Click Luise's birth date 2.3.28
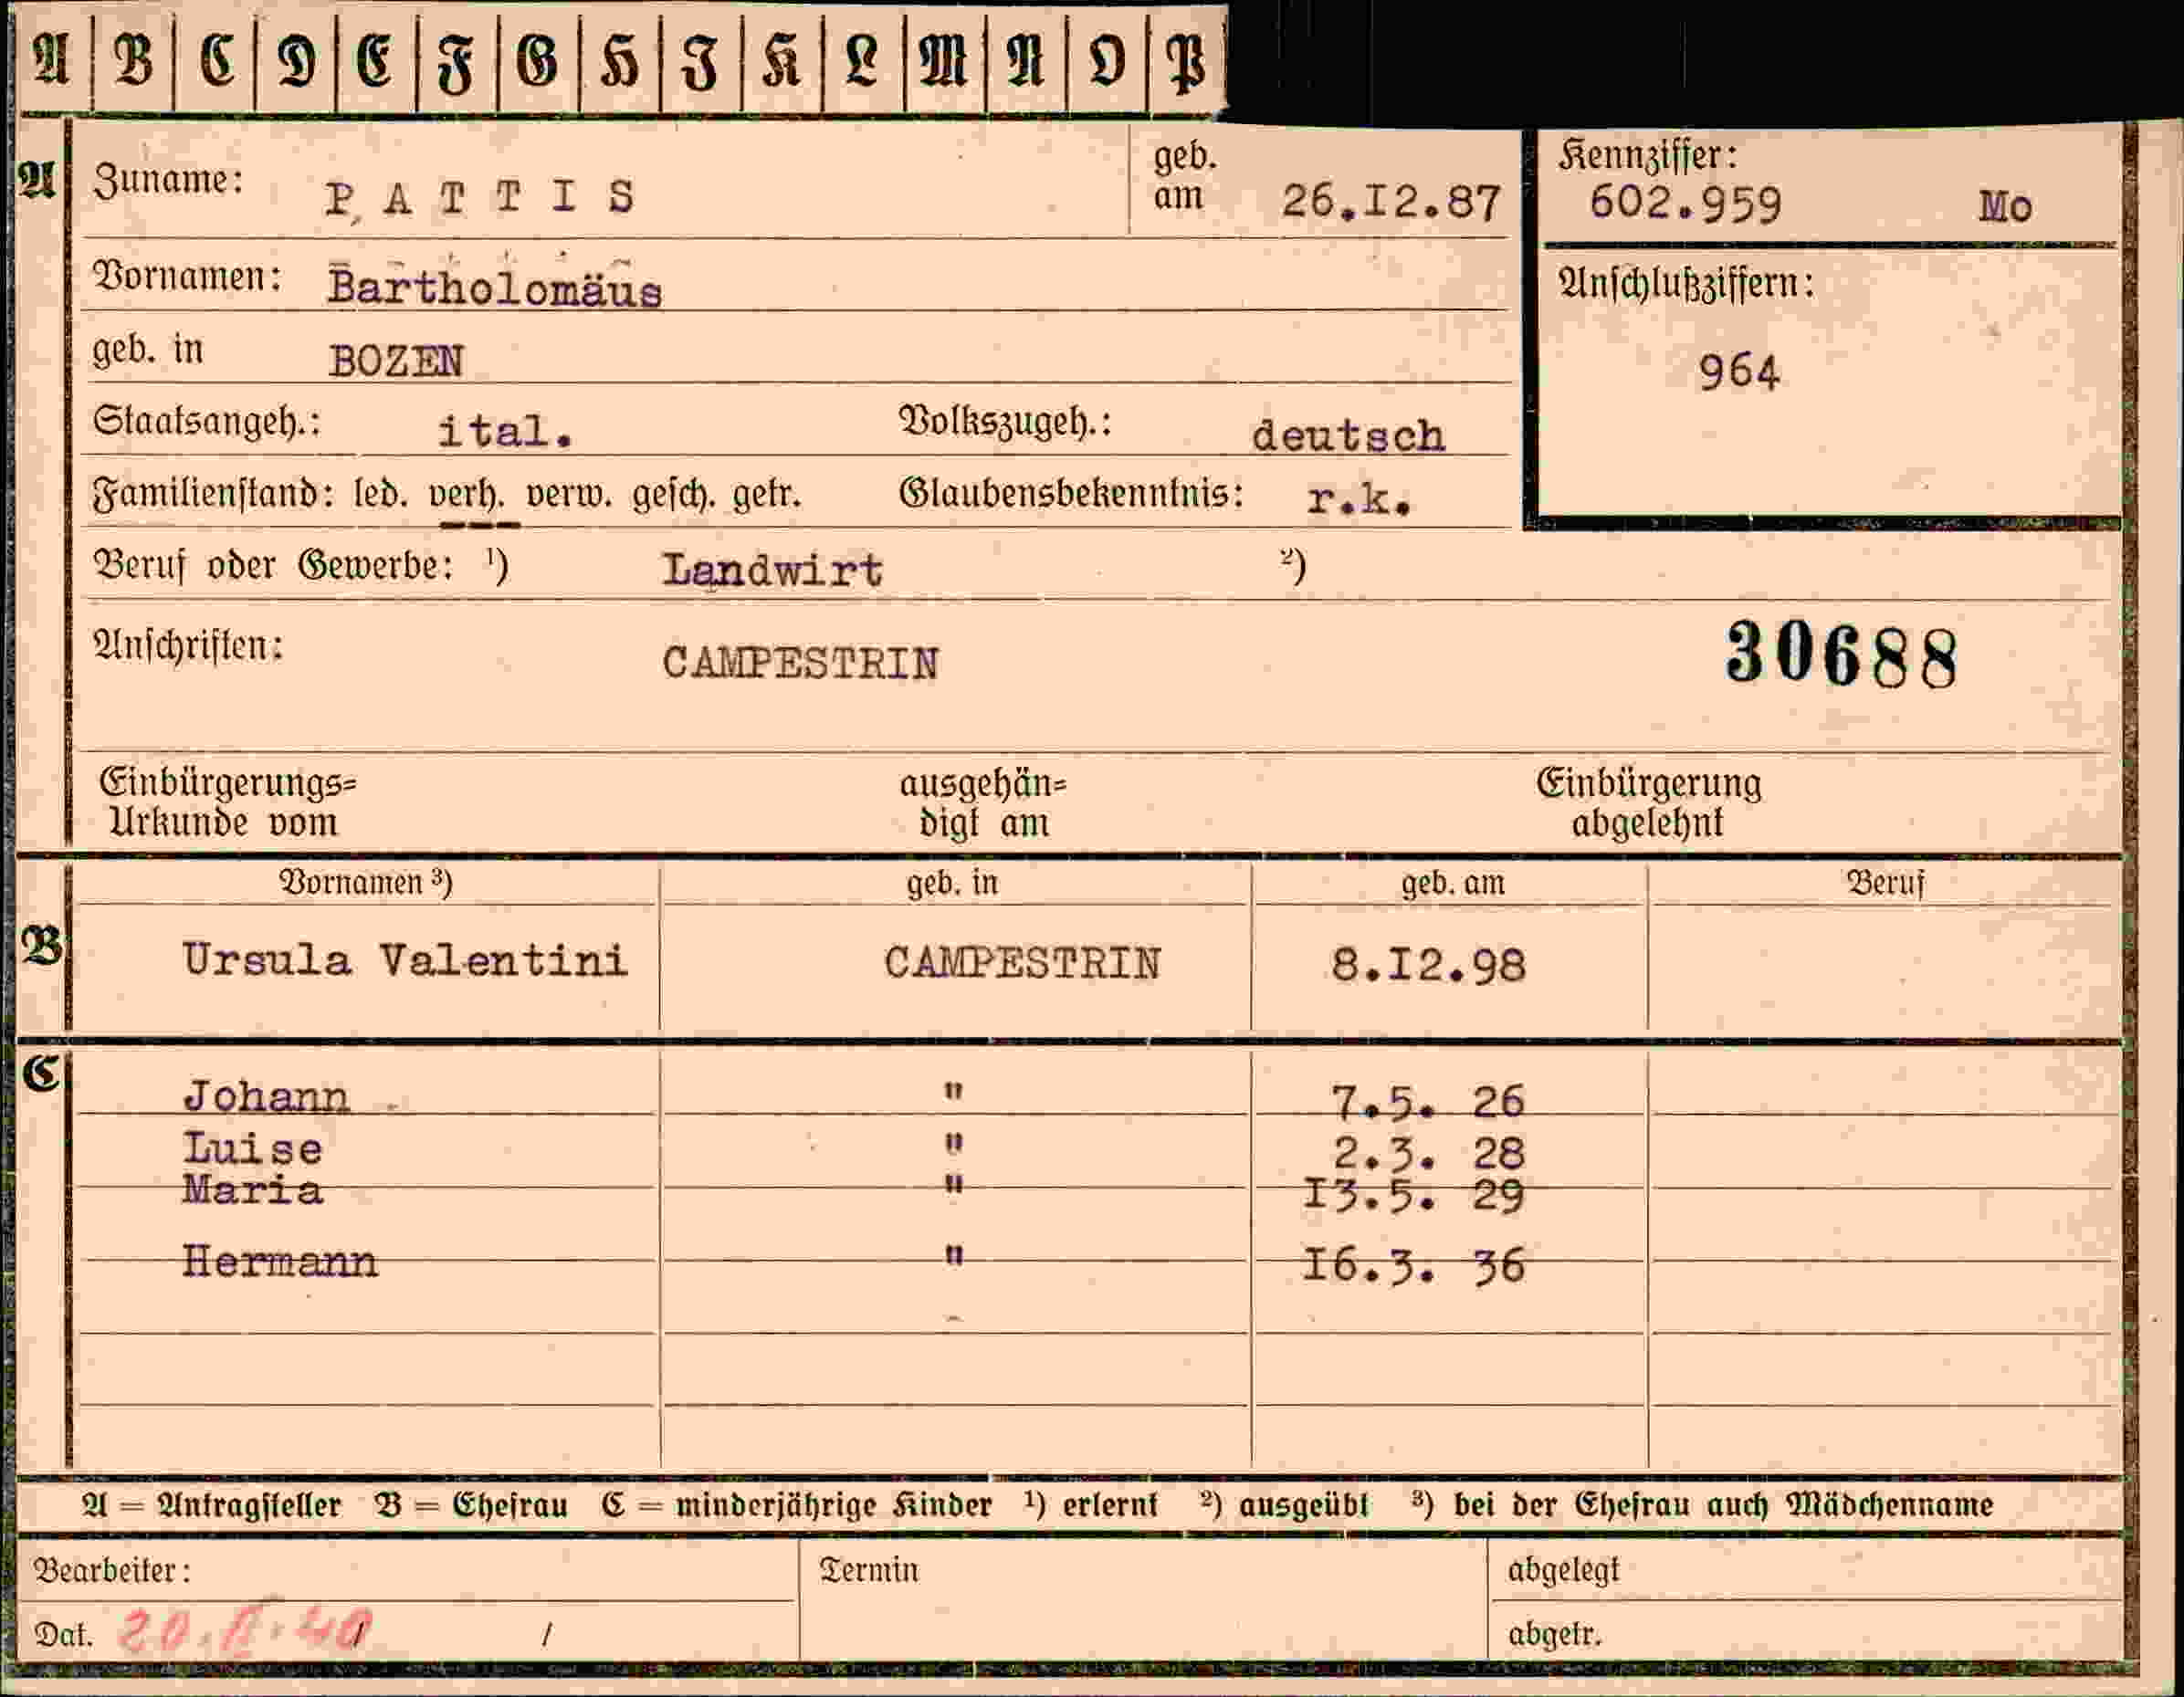 point(1429,1154)
